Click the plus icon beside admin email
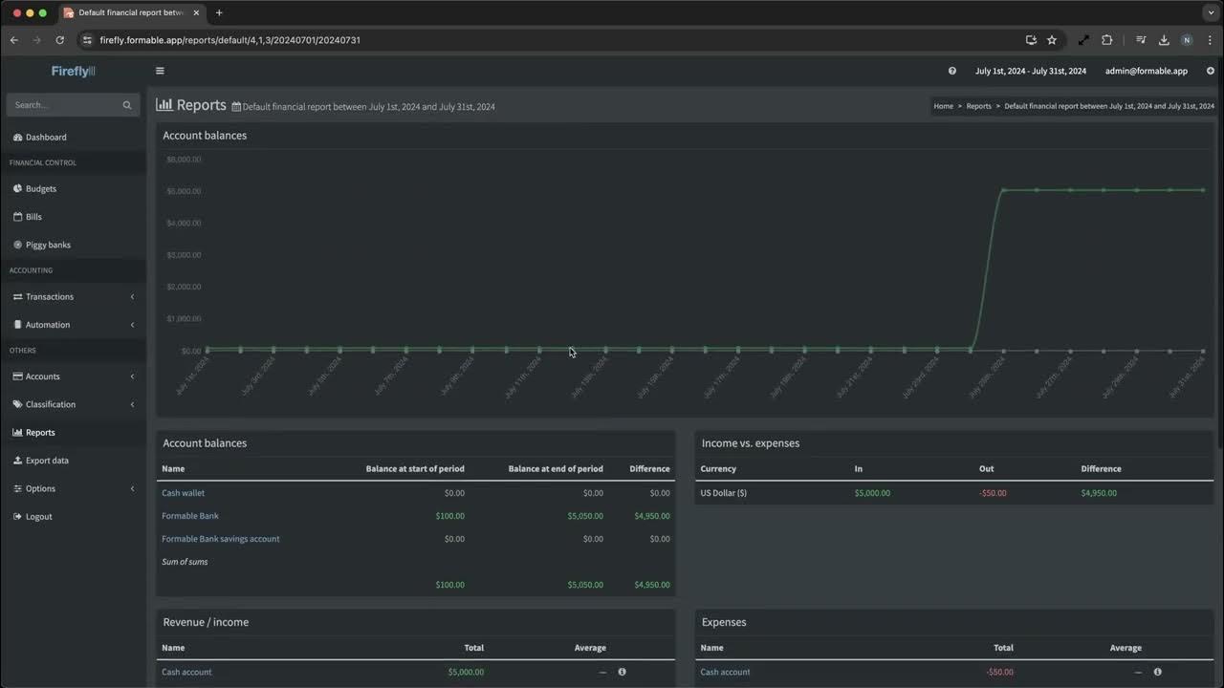This screenshot has width=1224, height=688. click(1211, 71)
